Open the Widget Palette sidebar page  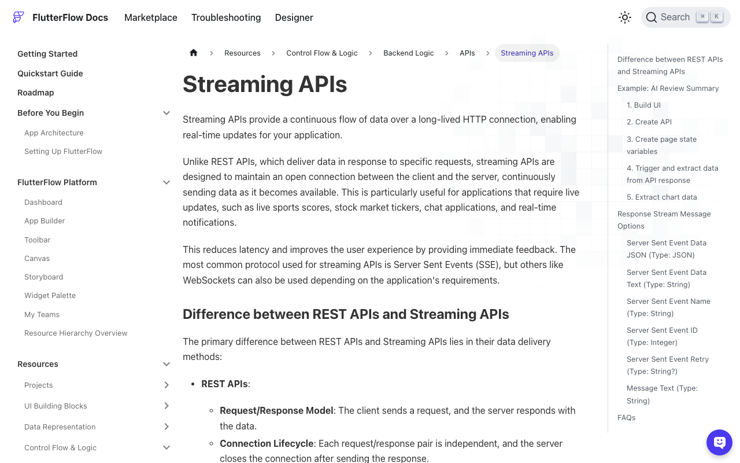pyautogui.click(x=50, y=295)
